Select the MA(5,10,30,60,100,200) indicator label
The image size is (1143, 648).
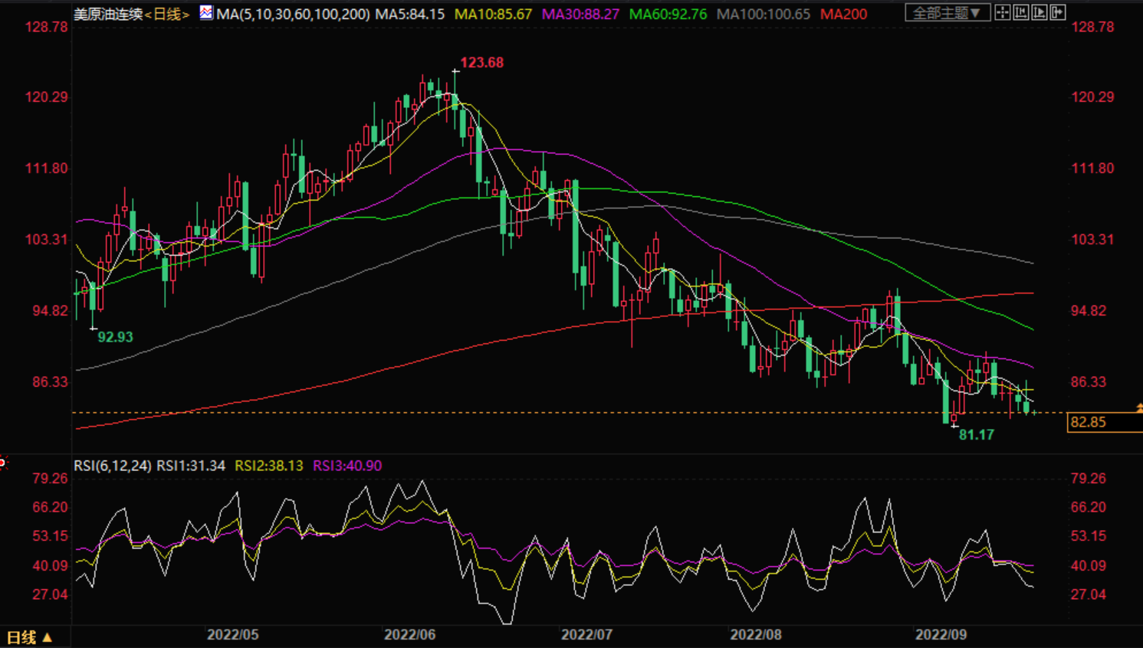[293, 15]
